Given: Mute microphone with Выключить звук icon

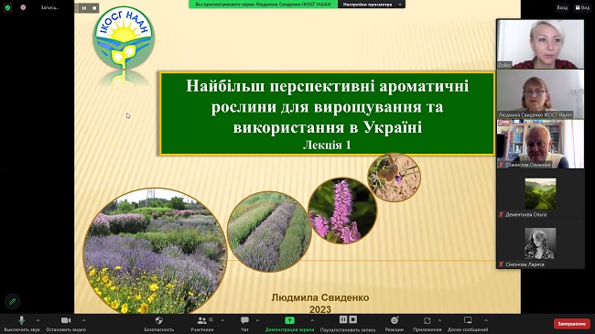Looking at the screenshot, I should (x=22, y=320).
